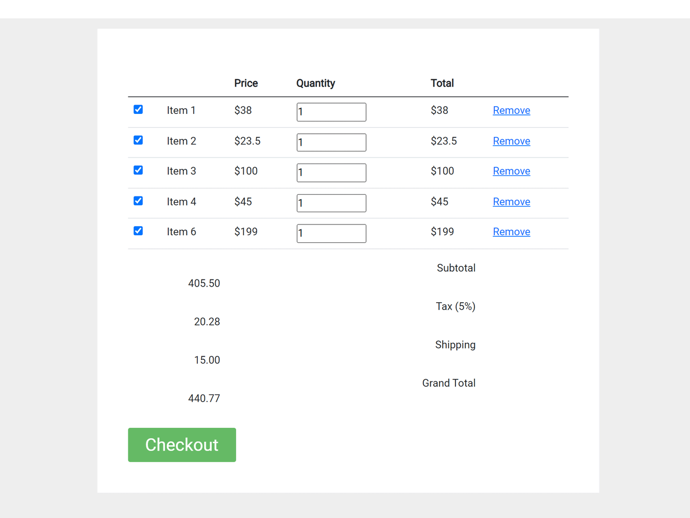The height and width of the screenshot is (518, 690).
Task: Delete Item 3 using its Remove link
Action: 511,171
